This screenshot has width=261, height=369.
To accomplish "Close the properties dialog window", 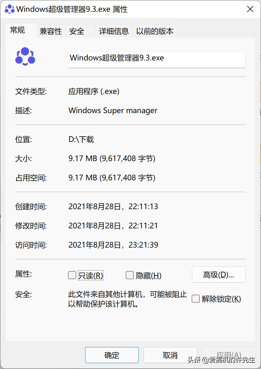I will [x=250, y=9].
